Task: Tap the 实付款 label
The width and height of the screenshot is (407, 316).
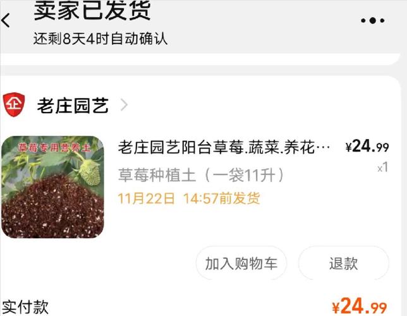Action: pos(25,307)
